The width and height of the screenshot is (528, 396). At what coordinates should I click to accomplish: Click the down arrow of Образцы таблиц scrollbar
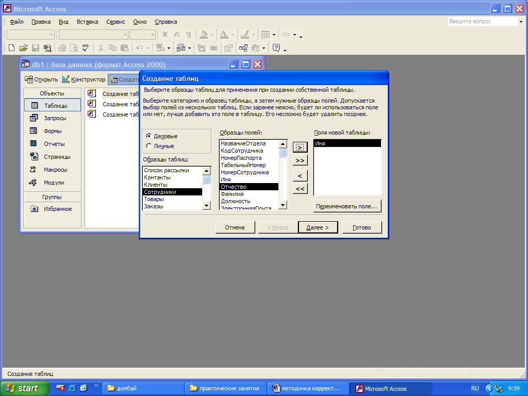coord(206,205)
